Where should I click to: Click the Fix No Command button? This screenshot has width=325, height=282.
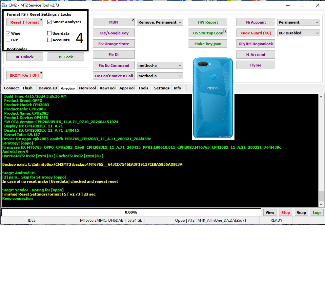tap(114, 66)
